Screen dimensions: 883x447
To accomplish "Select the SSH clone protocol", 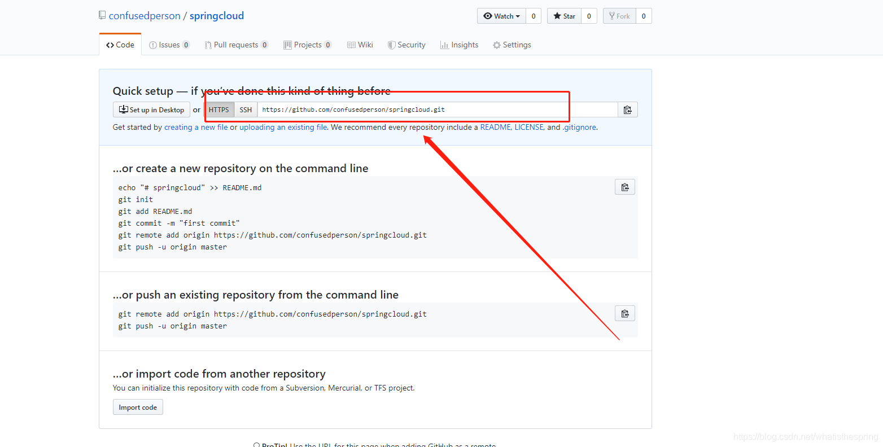I will tap(246, 109).
